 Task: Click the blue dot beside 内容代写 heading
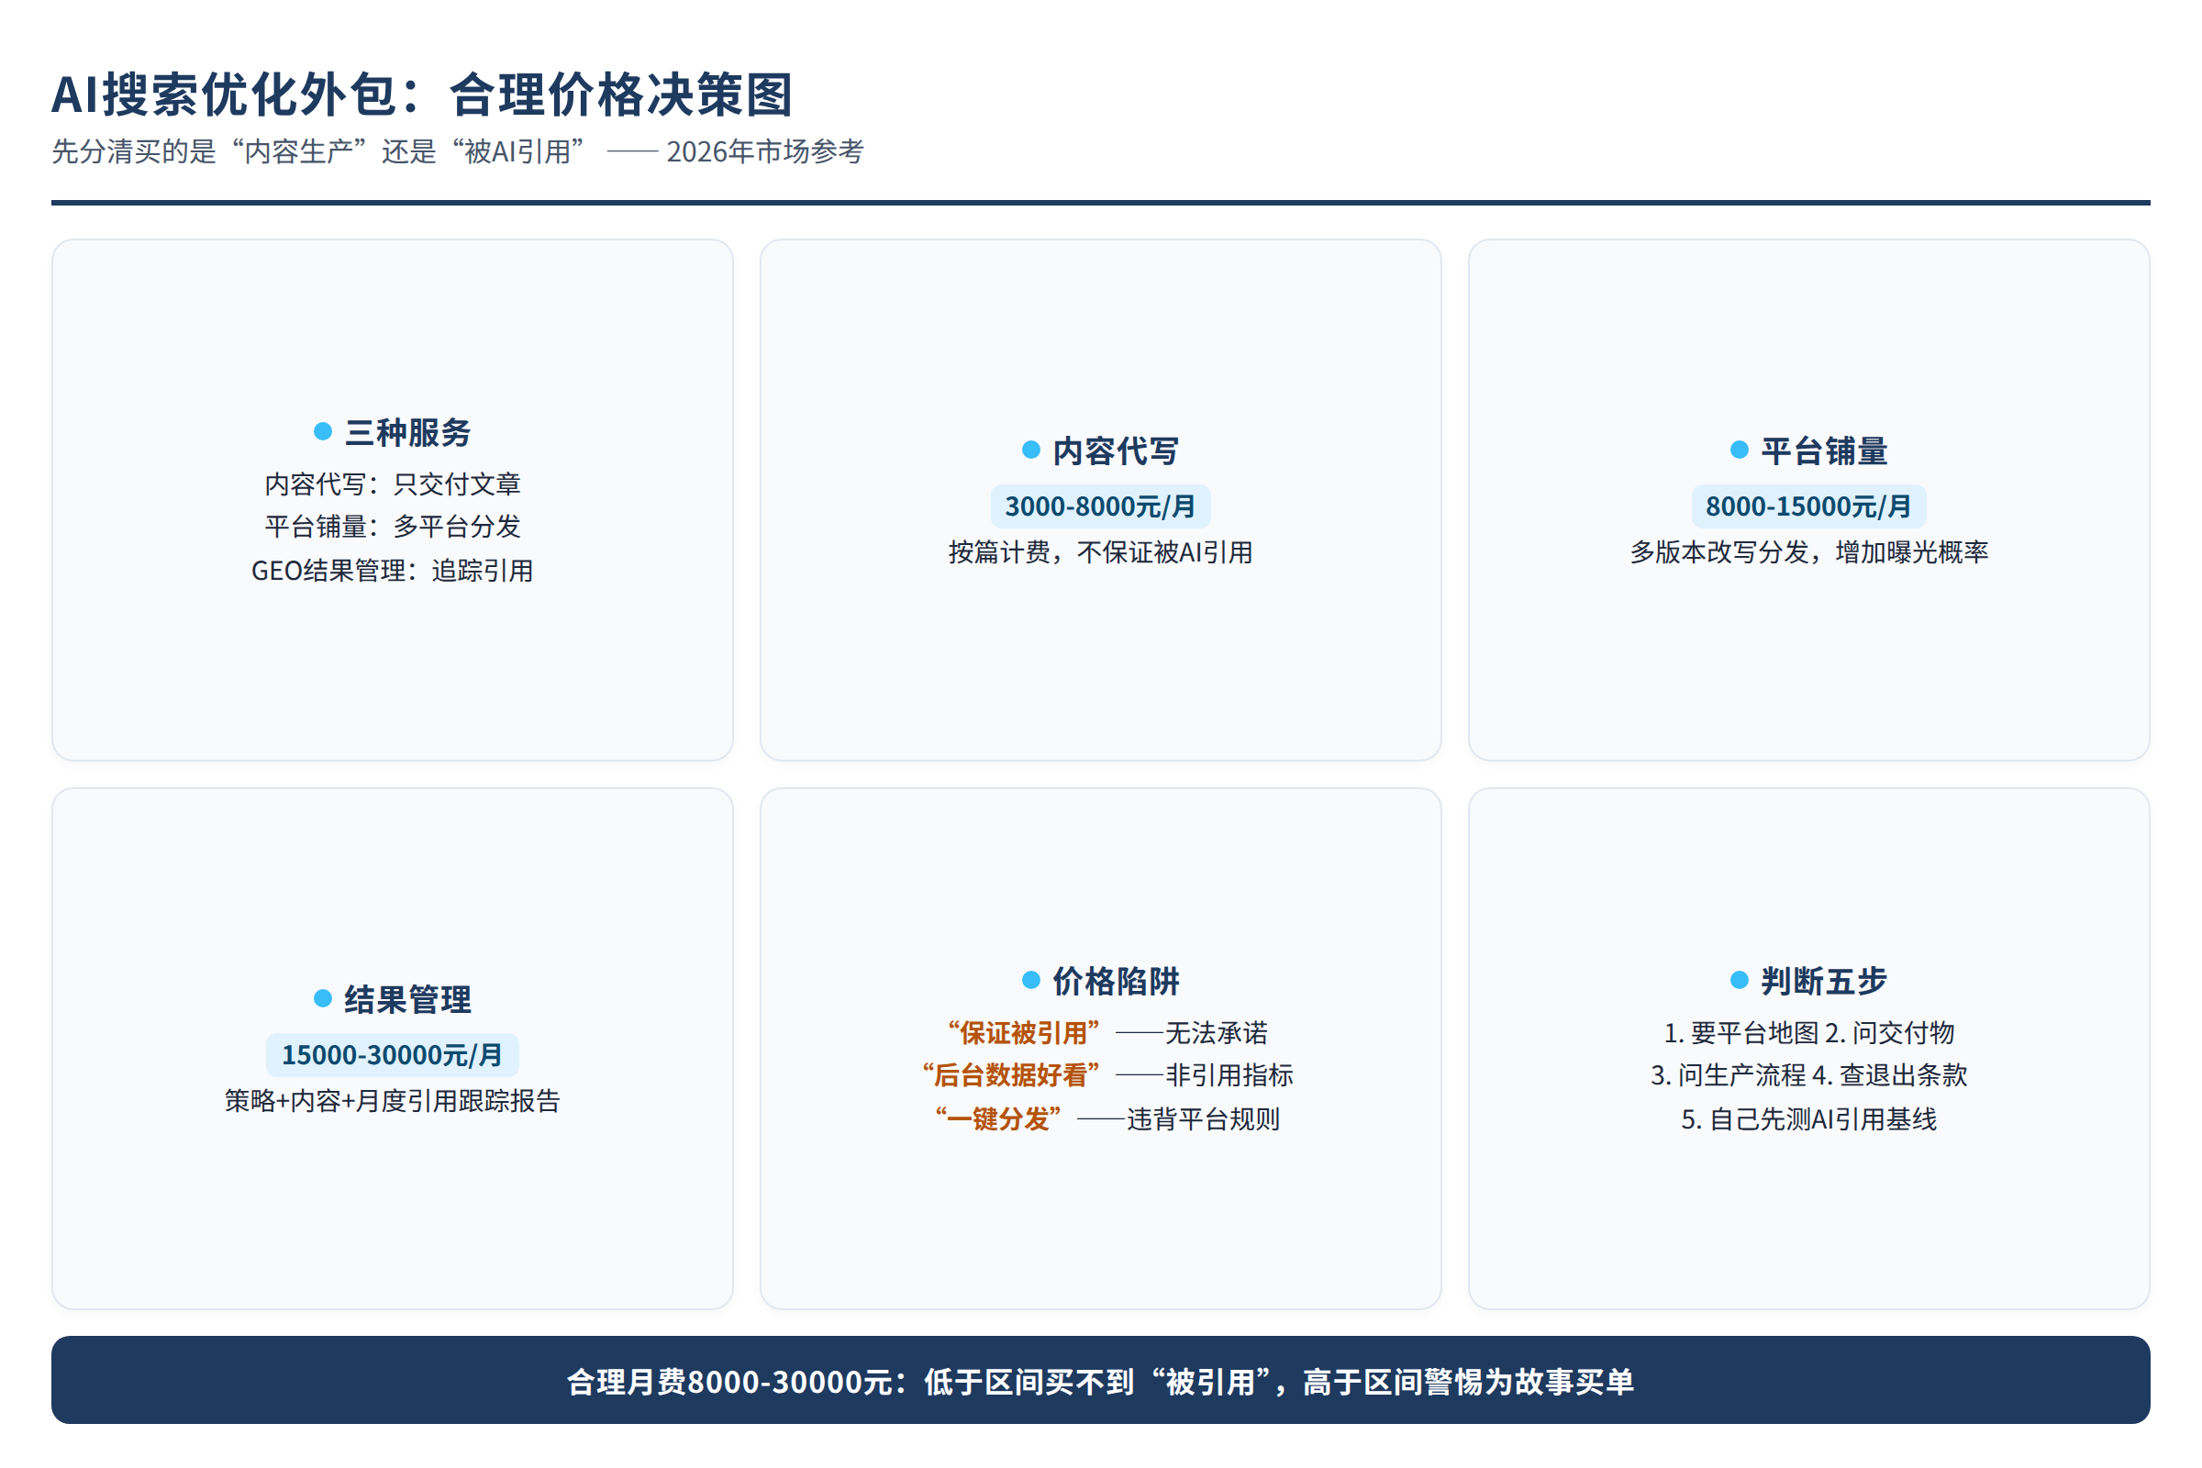tap(1030, 450)
